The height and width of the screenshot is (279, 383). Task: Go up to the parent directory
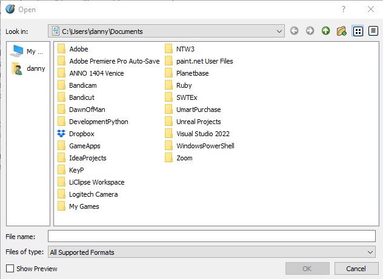click(326, 31)
